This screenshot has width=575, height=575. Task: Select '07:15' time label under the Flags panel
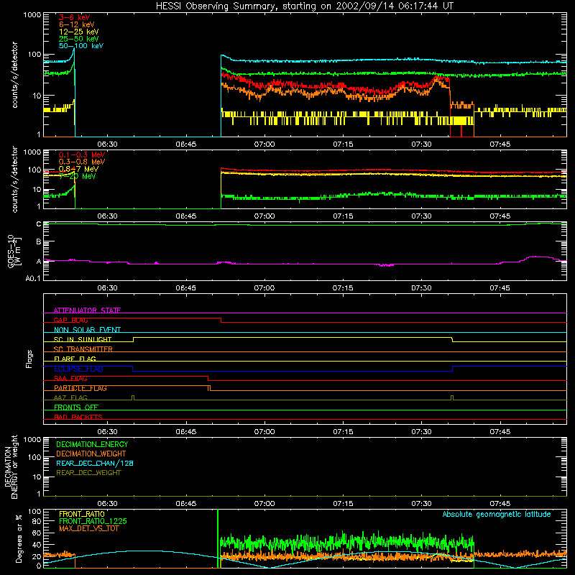343,432
